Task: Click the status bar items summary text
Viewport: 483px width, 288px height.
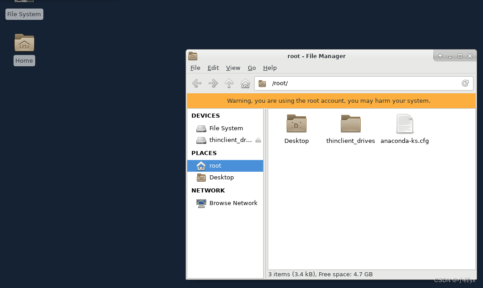Action: click(320, 274)
